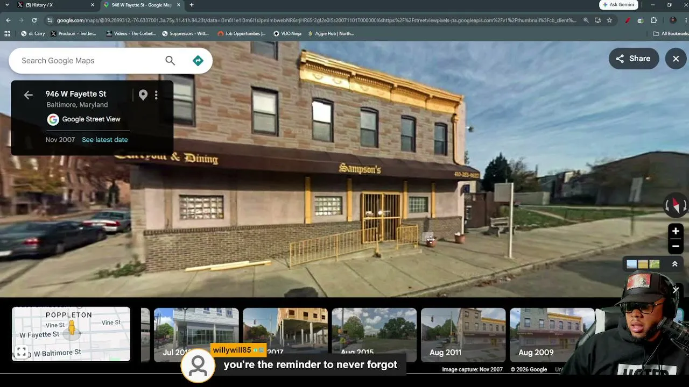Open the Extensions puzzle icon
Viewport: 689px width, 387px height.
tap(653, 20)
